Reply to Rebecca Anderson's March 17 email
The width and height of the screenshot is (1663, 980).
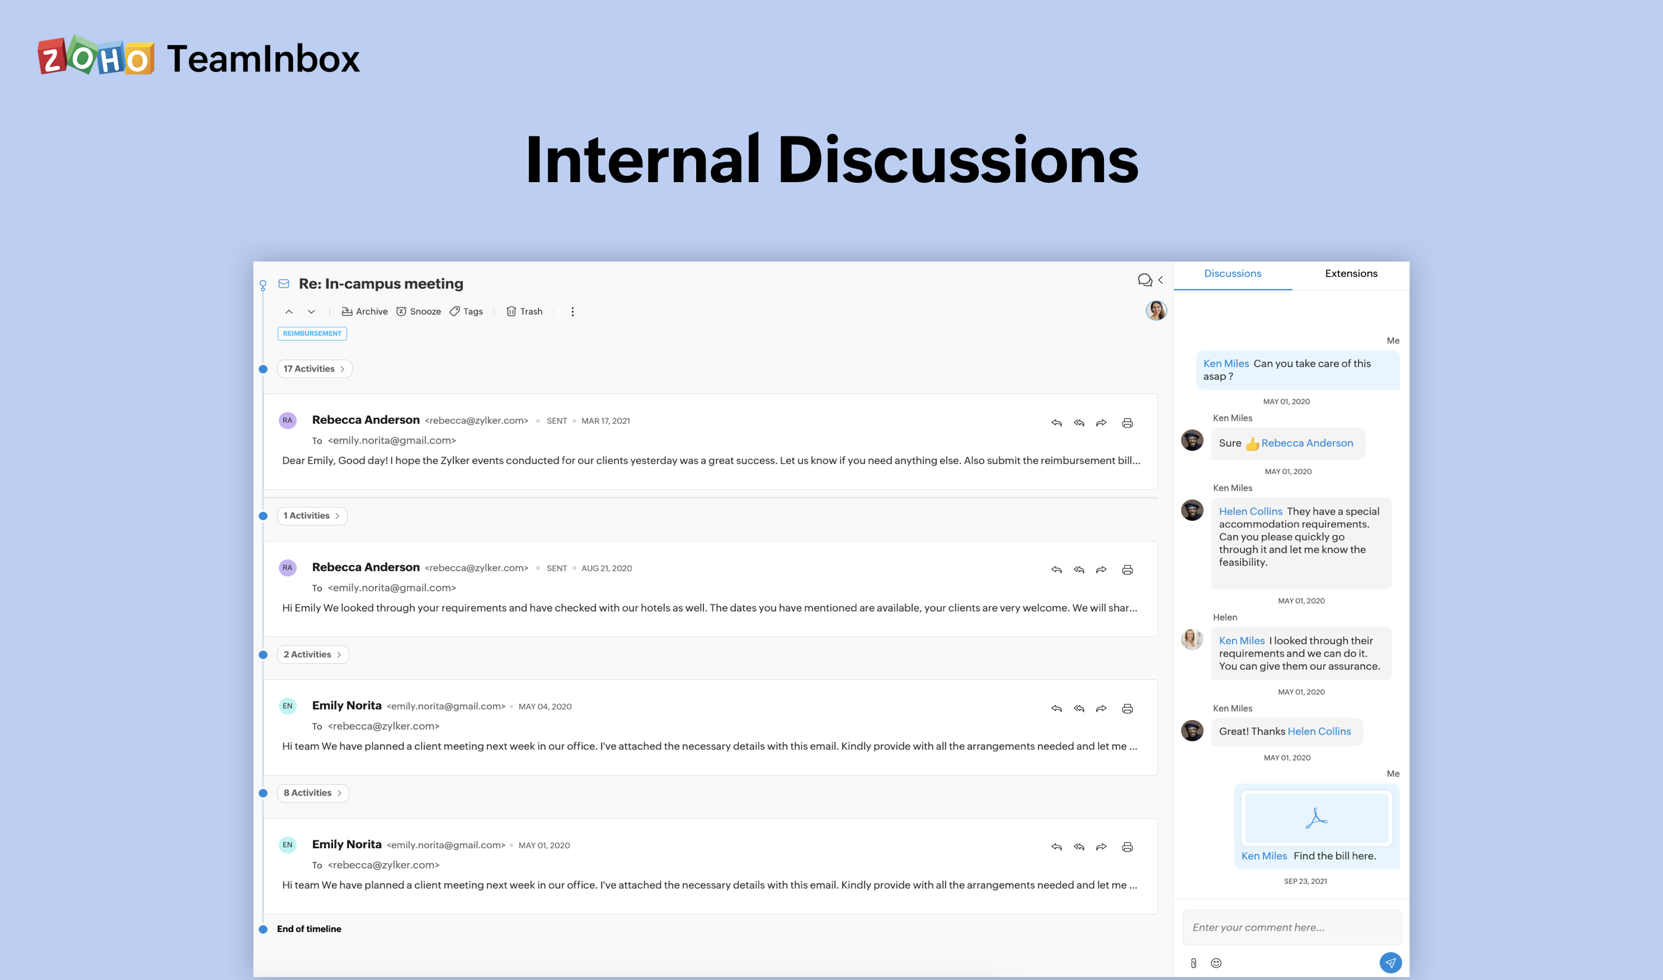[x=1056, y=422]
